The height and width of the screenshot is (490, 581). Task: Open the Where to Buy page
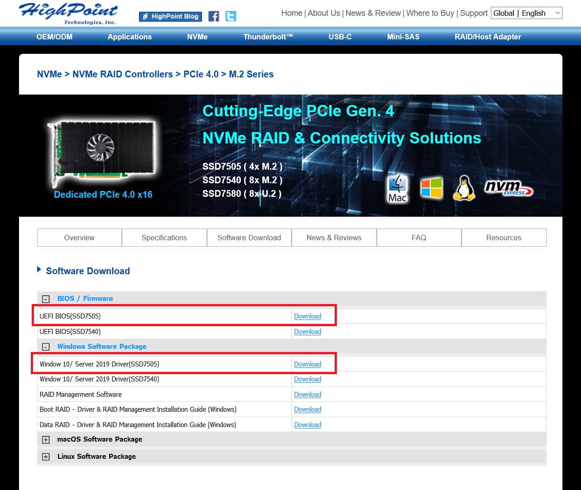(x=430, y=13)
